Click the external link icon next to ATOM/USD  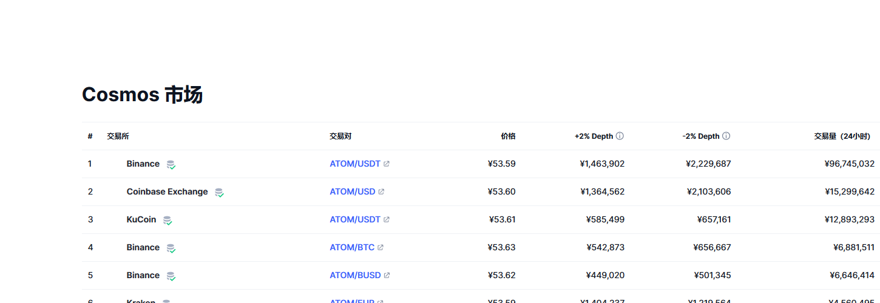tap(381, 192)
